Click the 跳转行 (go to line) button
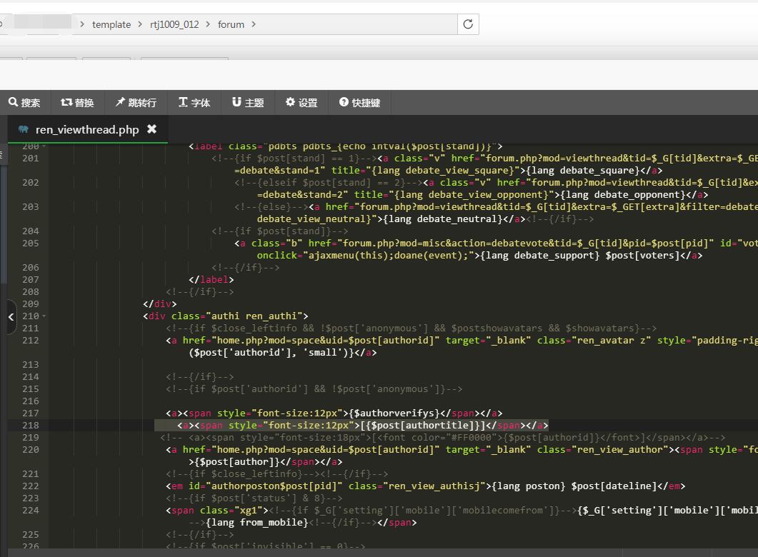 point(136,103)
